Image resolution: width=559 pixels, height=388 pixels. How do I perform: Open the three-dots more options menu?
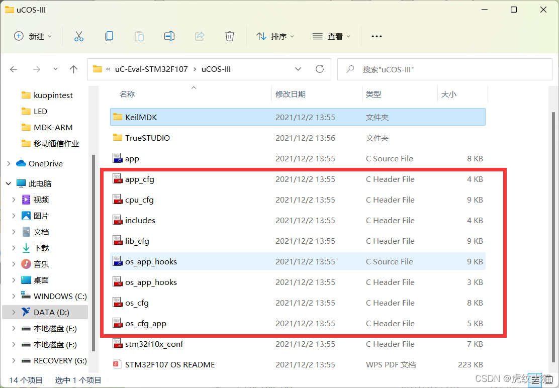tap(377, 36)
